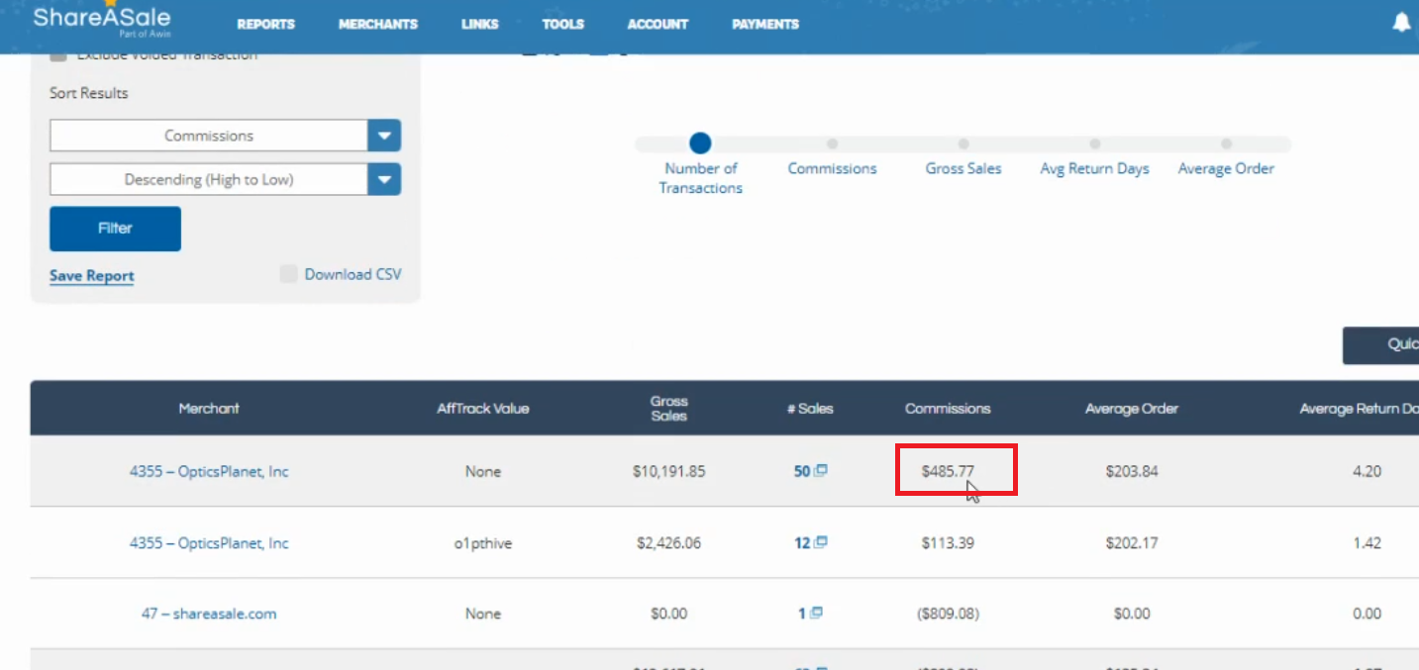This screenshot has width=1419, height=670.
Task: Click the $203.84 average order value
Action: coord(1132,471)
